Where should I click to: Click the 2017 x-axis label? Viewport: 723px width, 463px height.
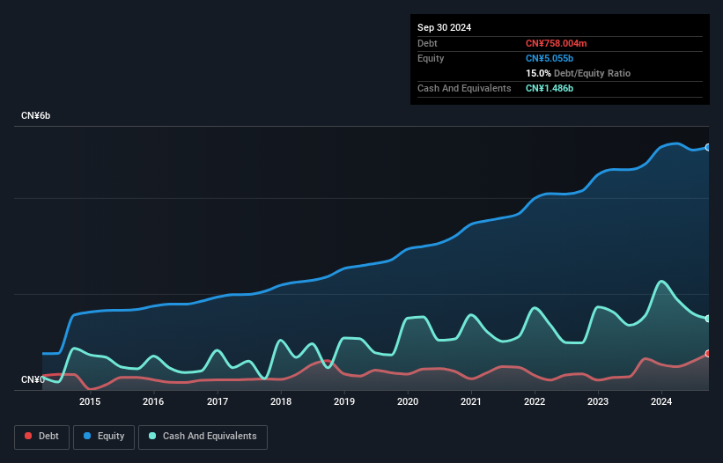(218, 401)
